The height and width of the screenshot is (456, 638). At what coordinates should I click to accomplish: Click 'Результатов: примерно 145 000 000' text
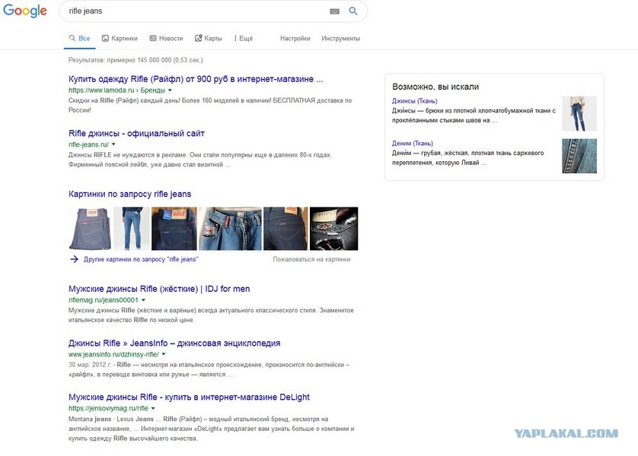[136, 60]
